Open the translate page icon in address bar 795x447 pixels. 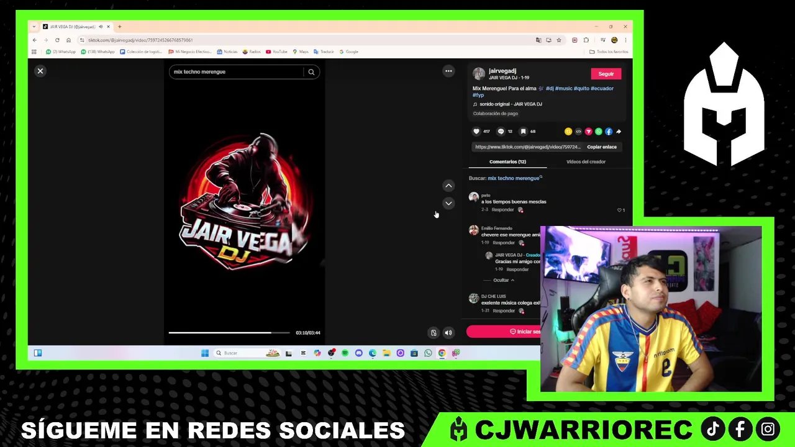pyautogui.click(x=538, y=40)
